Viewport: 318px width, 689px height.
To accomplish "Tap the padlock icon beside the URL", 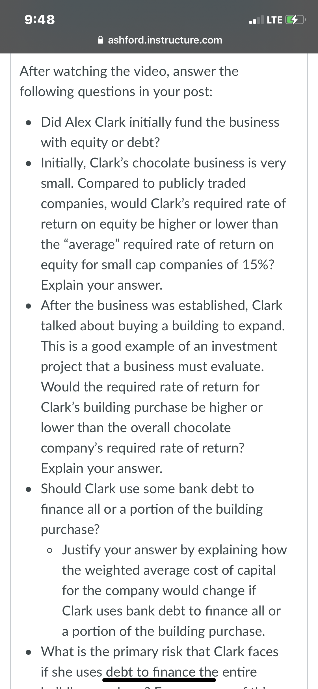I will (x=101, y=40).
